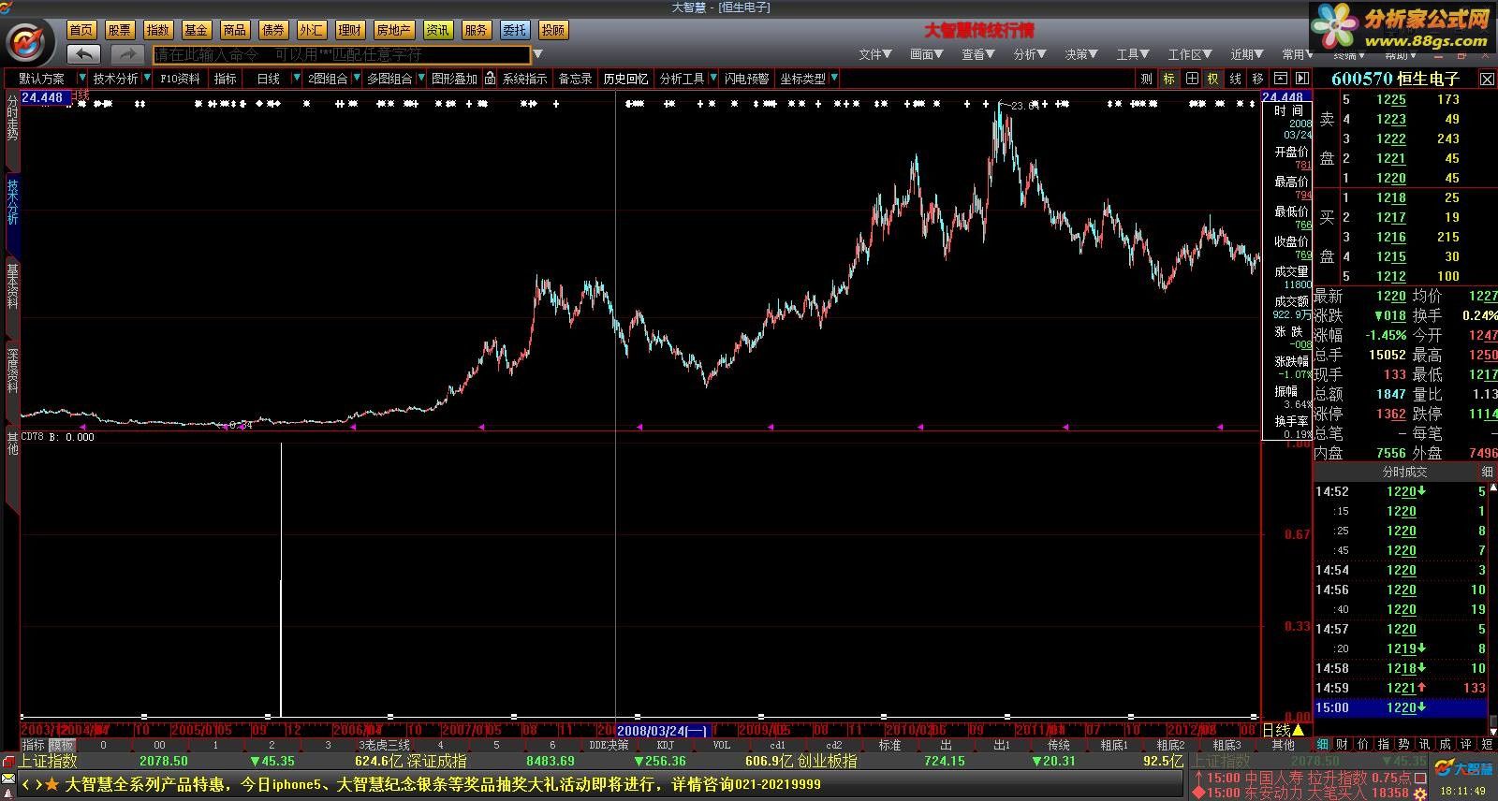Open the command input history dropdown

tap(537, 54)
